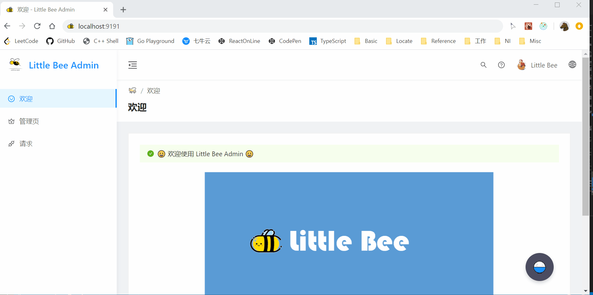
Task: Reload the page with refresh icon
Action: tap(37, 26)
